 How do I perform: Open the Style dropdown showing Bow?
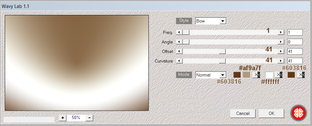point(211,21)
